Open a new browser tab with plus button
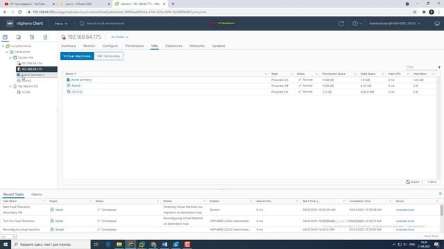 [173, 4]
